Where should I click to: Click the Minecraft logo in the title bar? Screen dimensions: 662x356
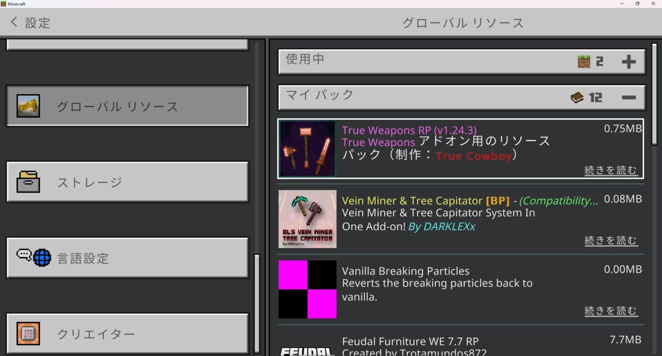[x=5, y=4]
